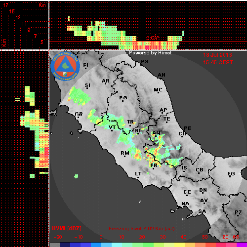Click the 'Freezing level 4.62 Km (asl)' text

point(142,229)
